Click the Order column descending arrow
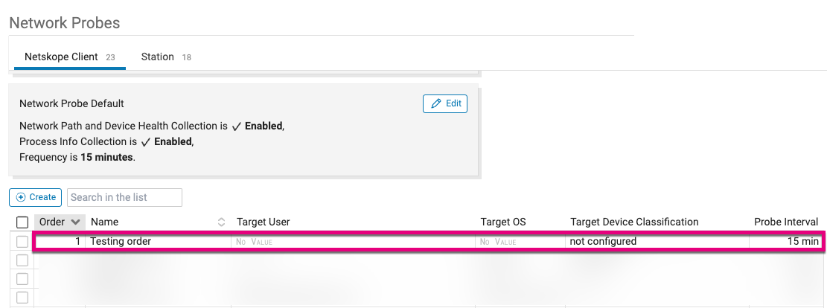Screen dimensions: 827x308 click(x=75, y=222)
